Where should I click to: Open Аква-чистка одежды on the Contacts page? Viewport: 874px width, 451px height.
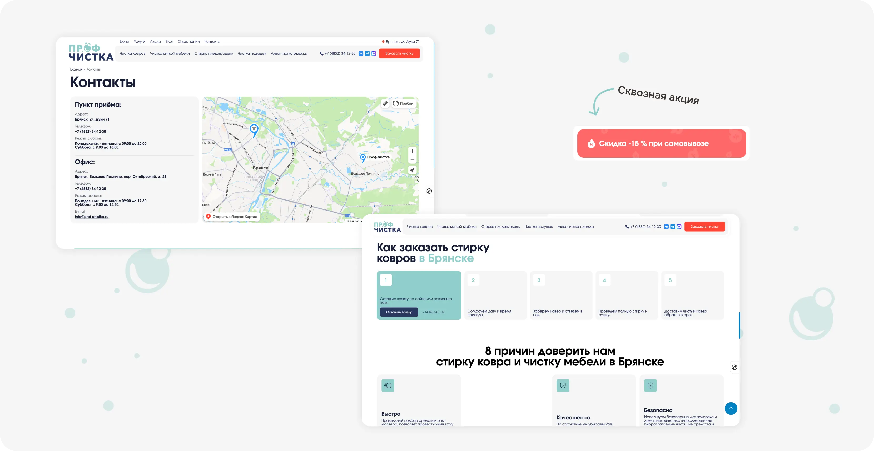[x=289, y=54]
